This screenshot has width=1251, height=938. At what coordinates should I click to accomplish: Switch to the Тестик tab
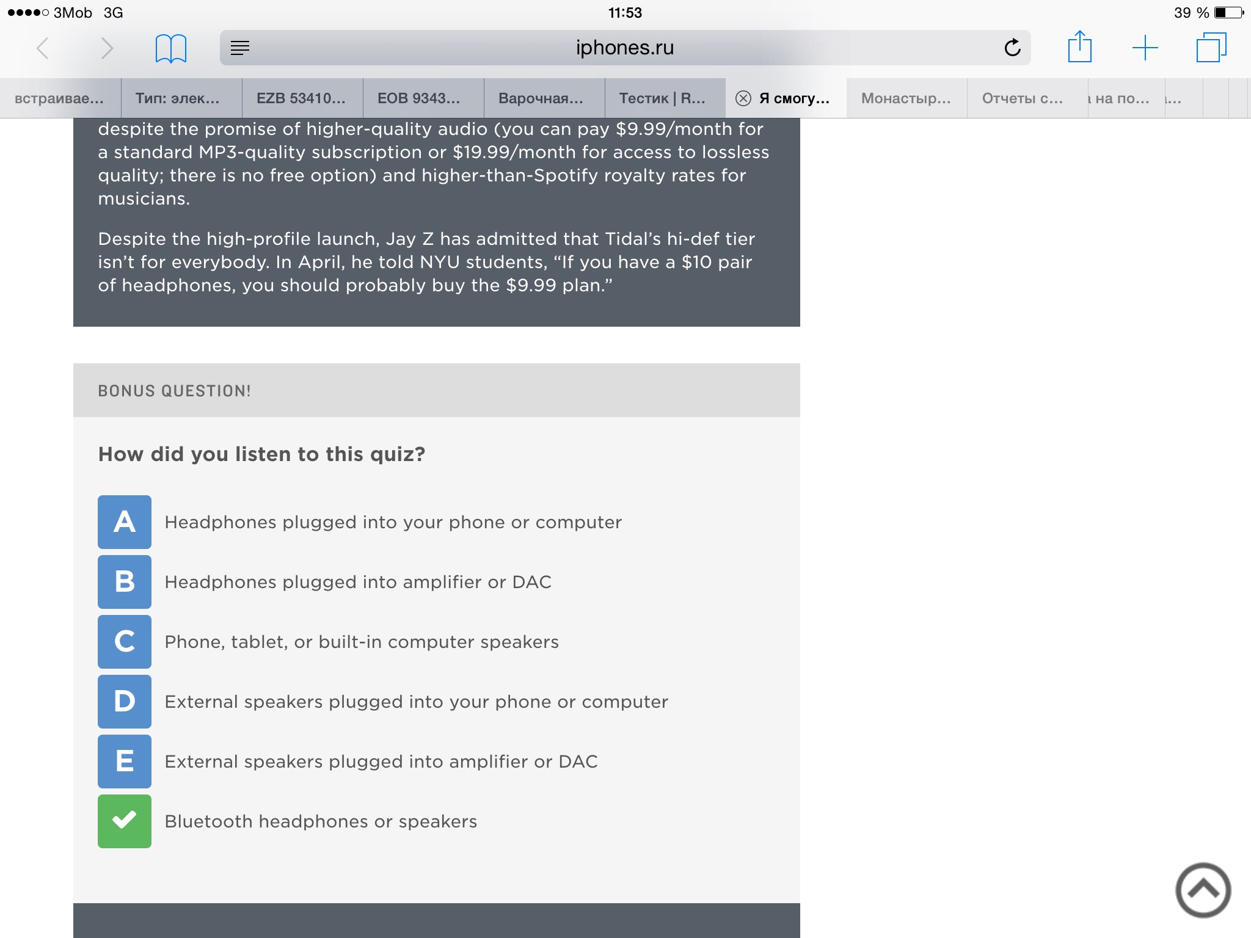665,98
